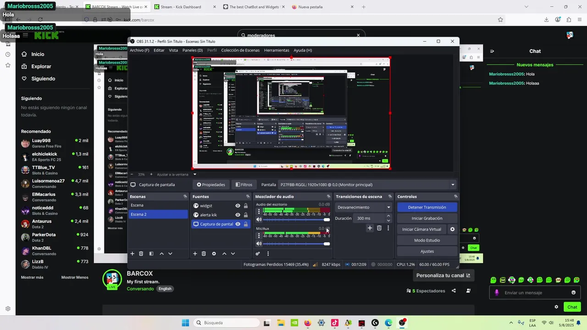Decrease Duración with down stepper
The width and height of the screenshot is (587, 330).
point(389,220)
